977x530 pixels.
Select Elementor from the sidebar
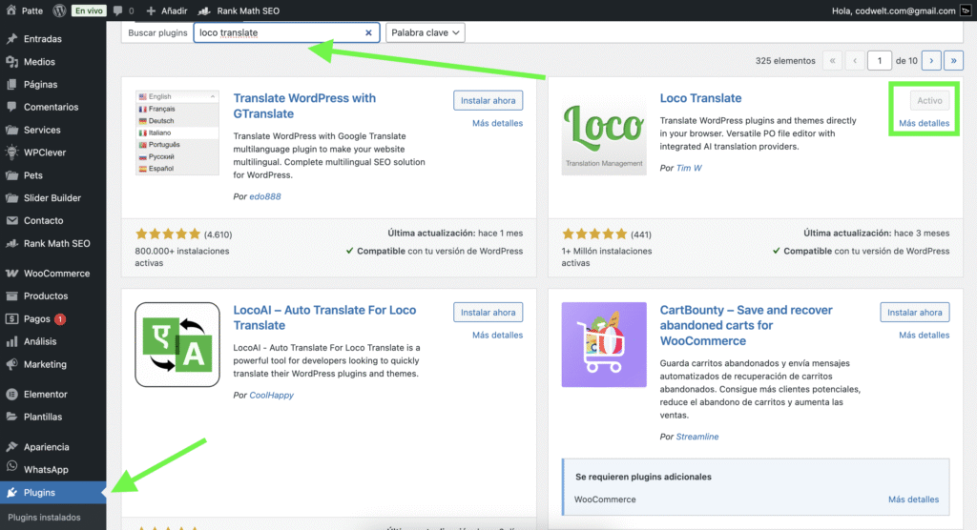click(x=45, y=395)
